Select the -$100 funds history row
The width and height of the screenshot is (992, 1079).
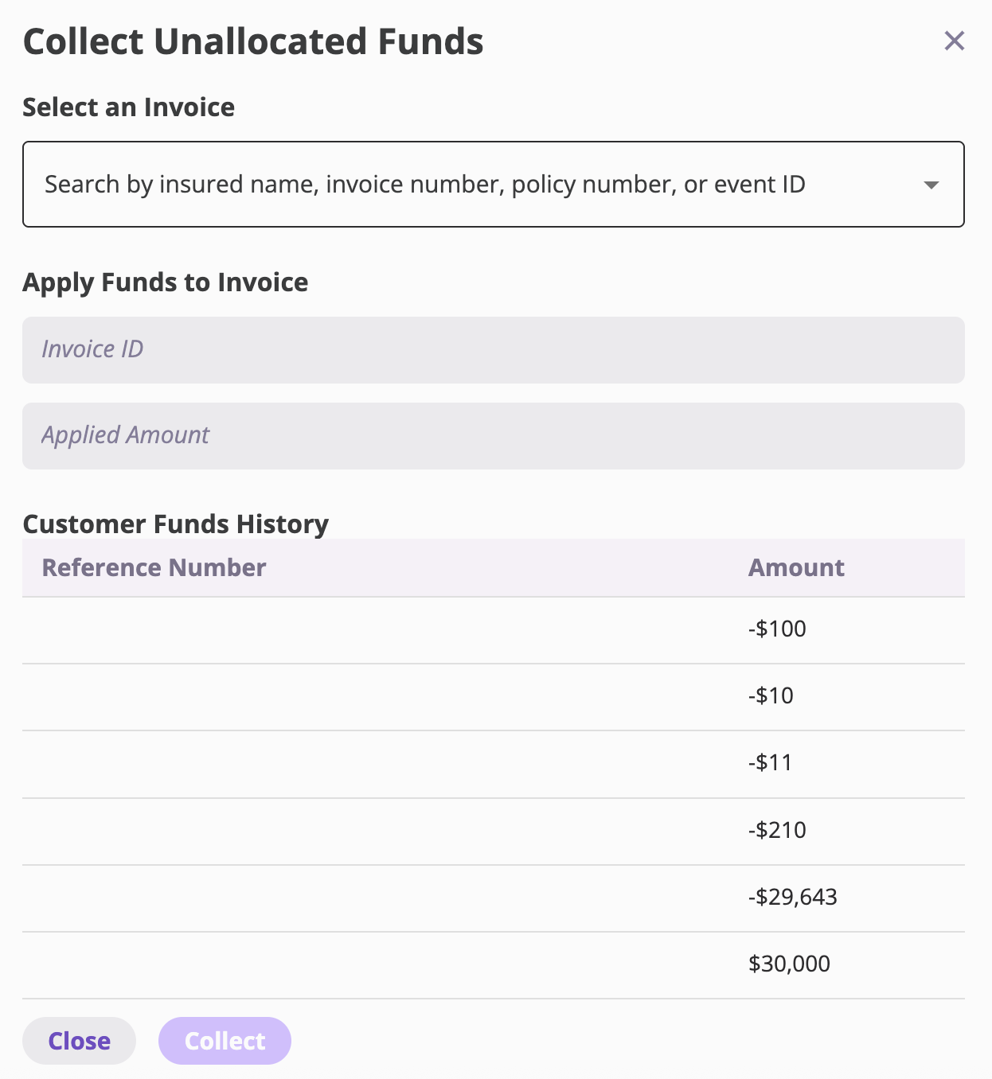[494, 629]
